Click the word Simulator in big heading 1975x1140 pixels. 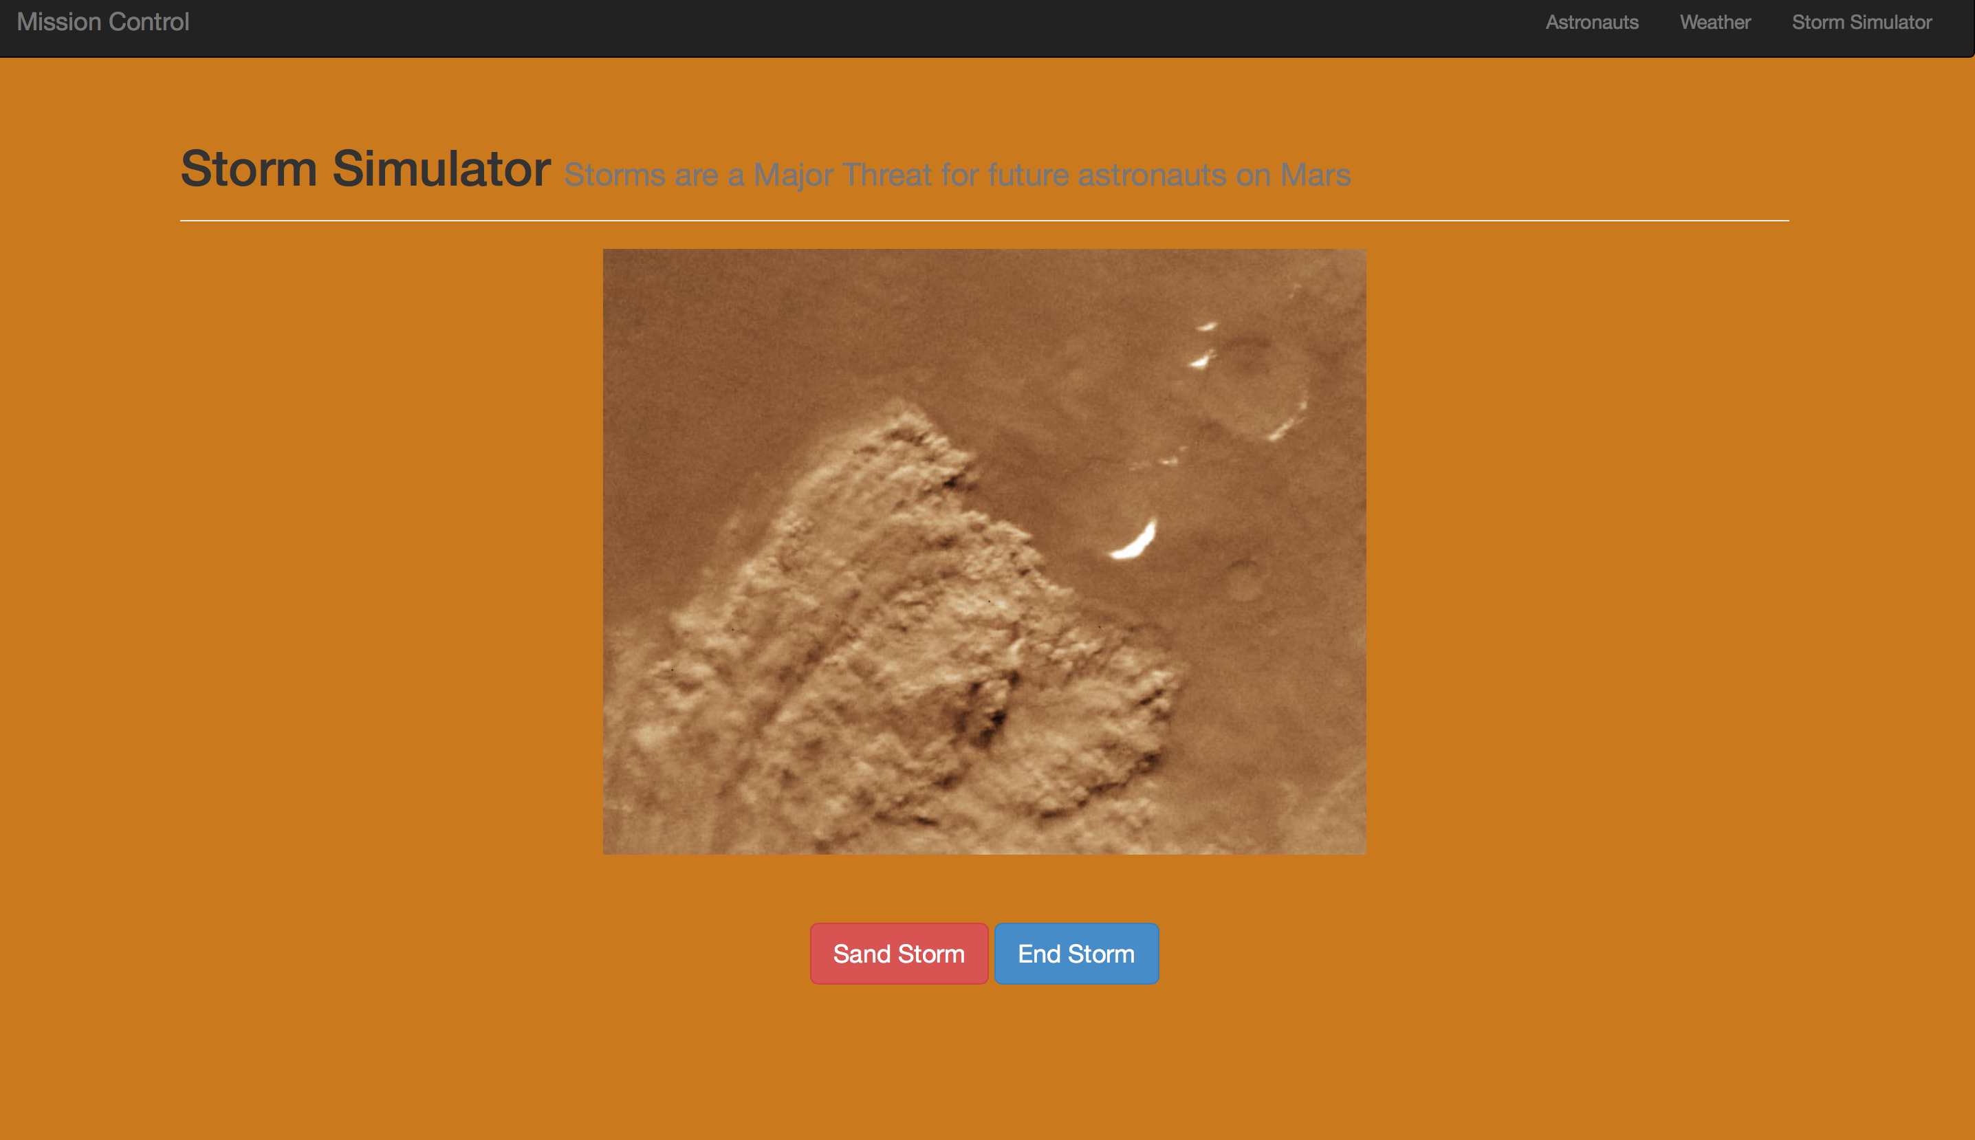pyautogui.click(x=441, y=168)
